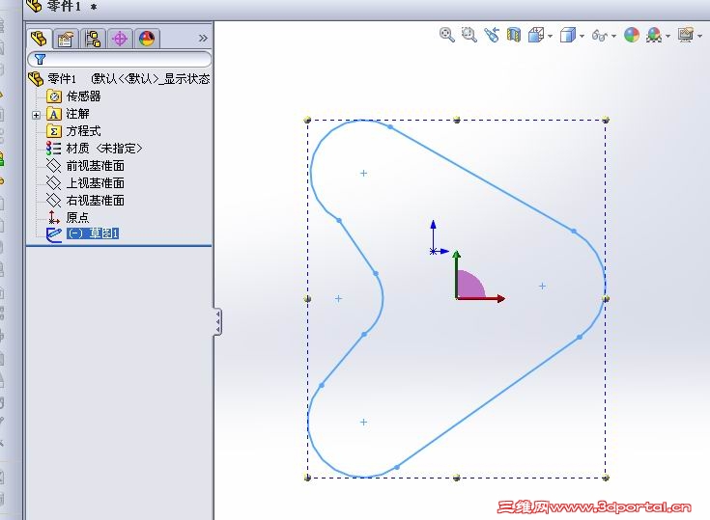
Task: Select the 前视基准面 plane
Action: [95, 166]
